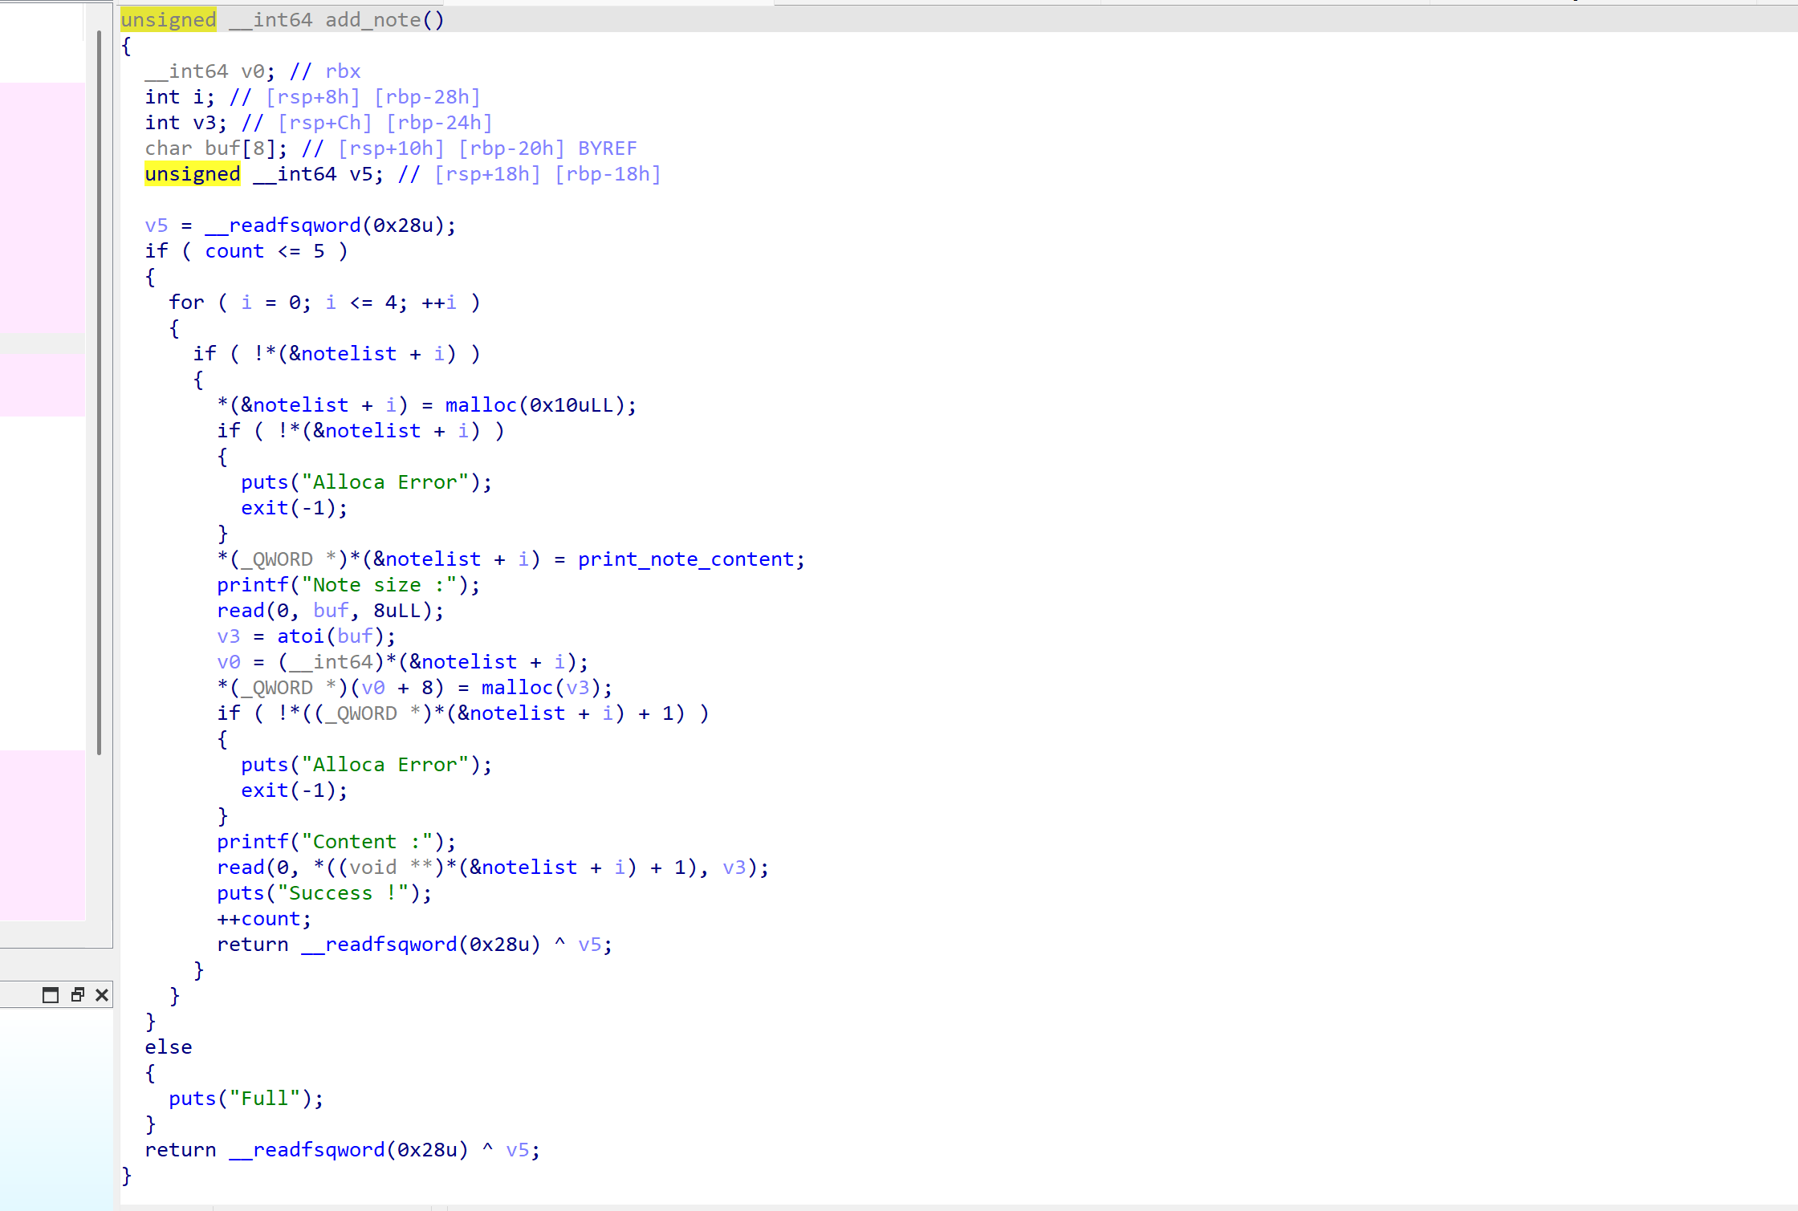The image size is (1798, 1211).
Task: Click the atoi function call
Action: (300, 636)
